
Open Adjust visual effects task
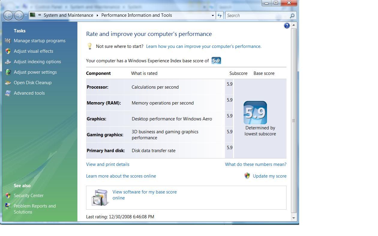(x=33, y=51)
